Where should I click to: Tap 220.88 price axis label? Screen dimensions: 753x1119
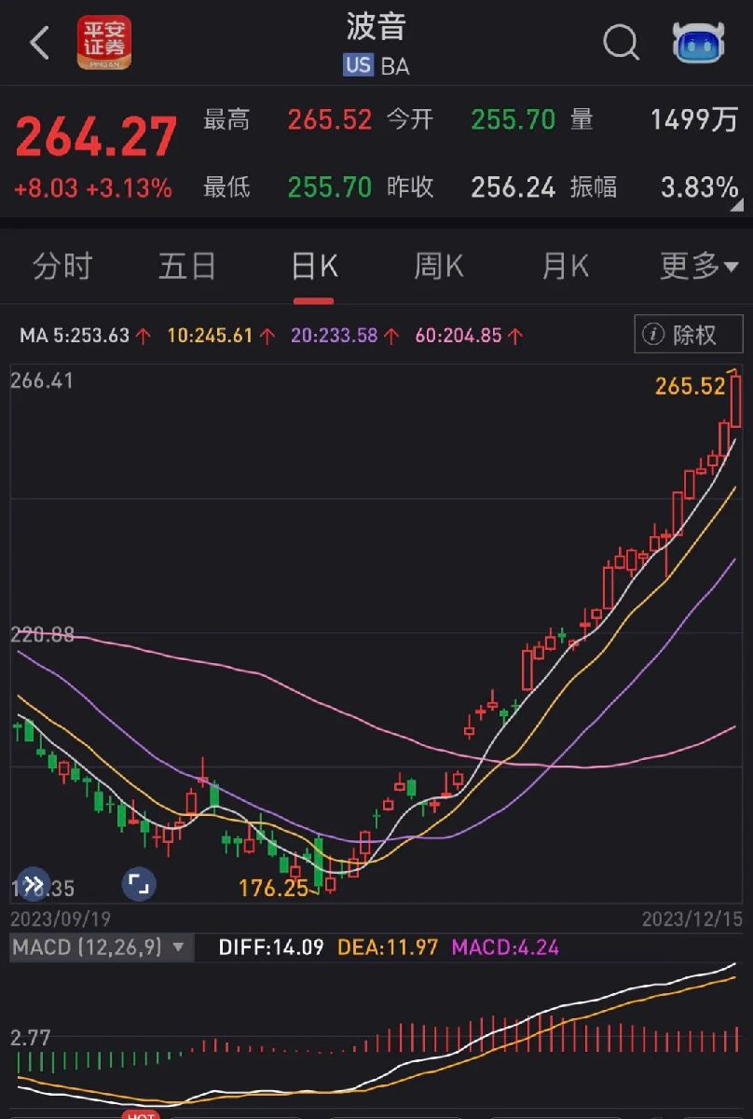pos(42,635)
